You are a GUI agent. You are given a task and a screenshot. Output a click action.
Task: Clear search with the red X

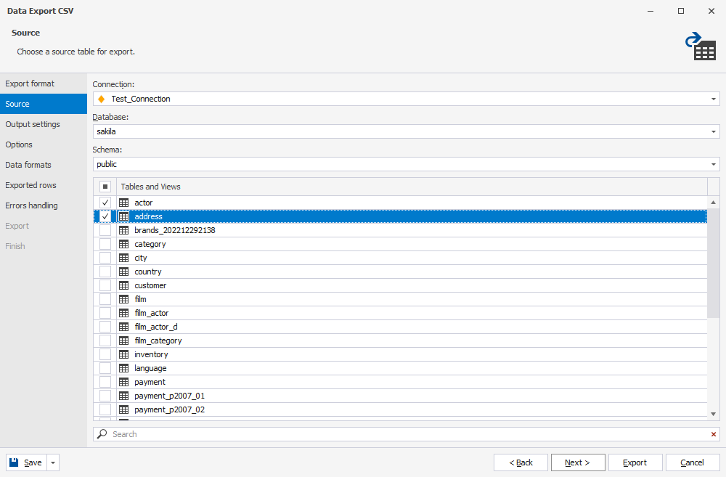[x=714, y=434]
